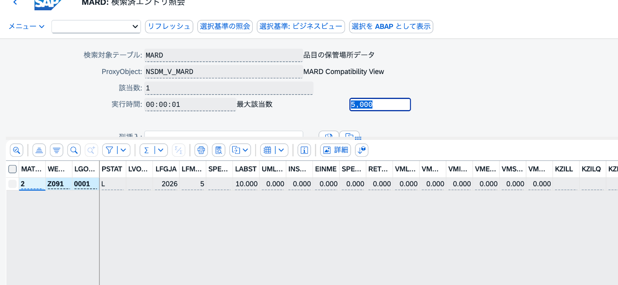
Task: Click the sort ascending icon
Action: pyautogui.click(x=39, y=150)
